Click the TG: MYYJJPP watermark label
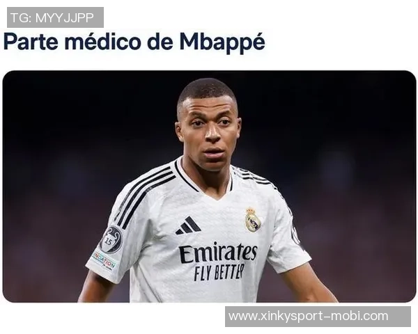The image size is (418, 334). (55, 17)
